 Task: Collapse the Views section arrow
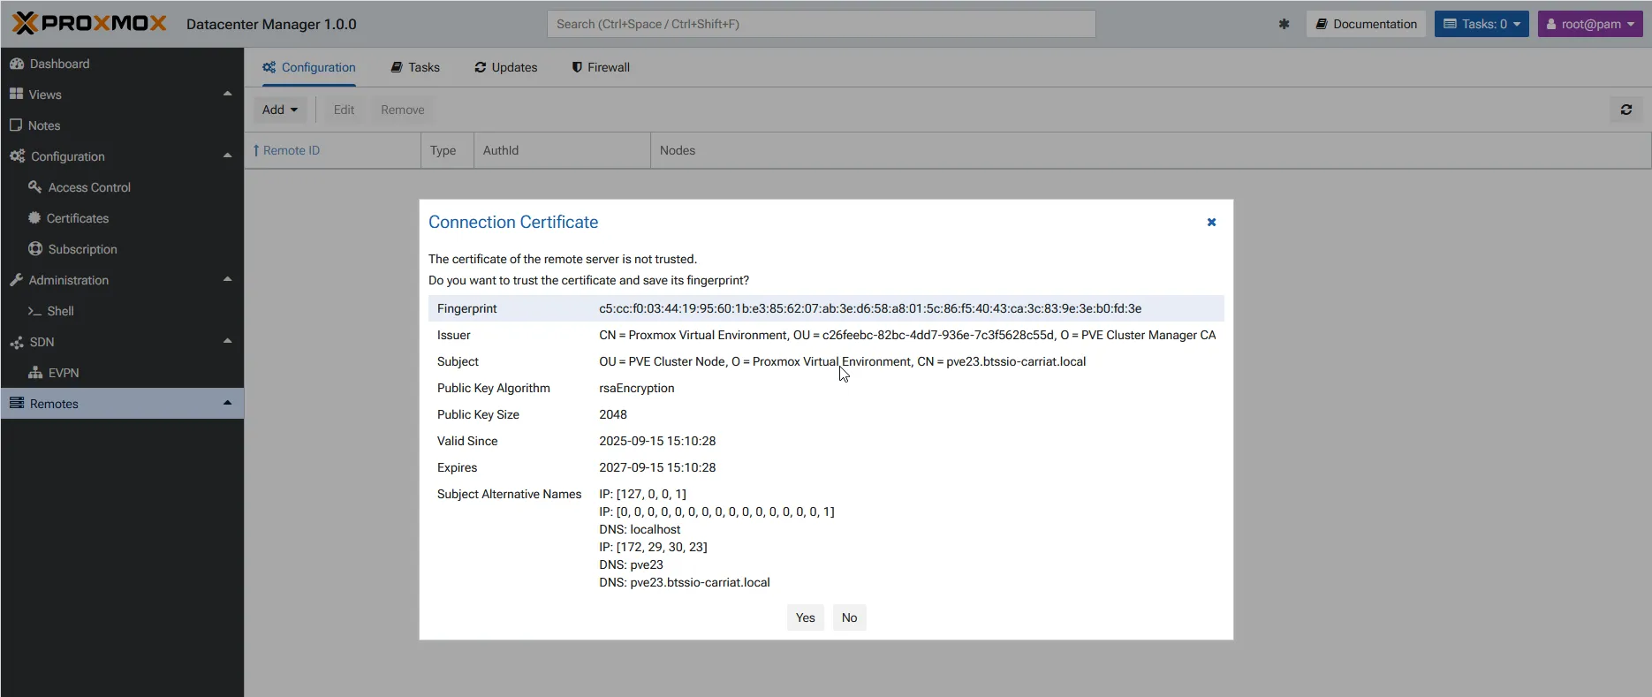click(x=227, y=94)
